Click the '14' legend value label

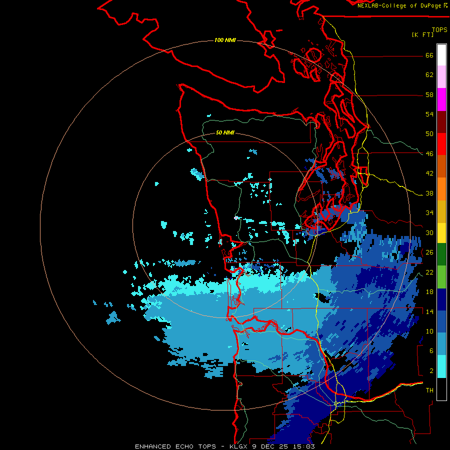429,311
